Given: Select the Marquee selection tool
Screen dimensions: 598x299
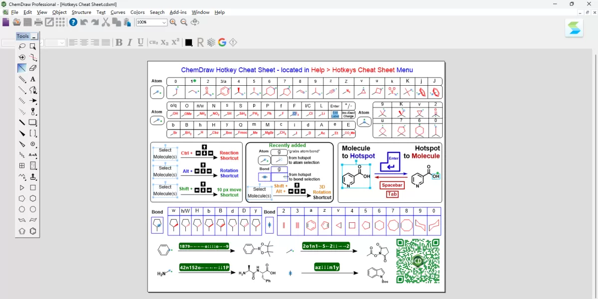Looking at the screenshot, I should [33, 46].
